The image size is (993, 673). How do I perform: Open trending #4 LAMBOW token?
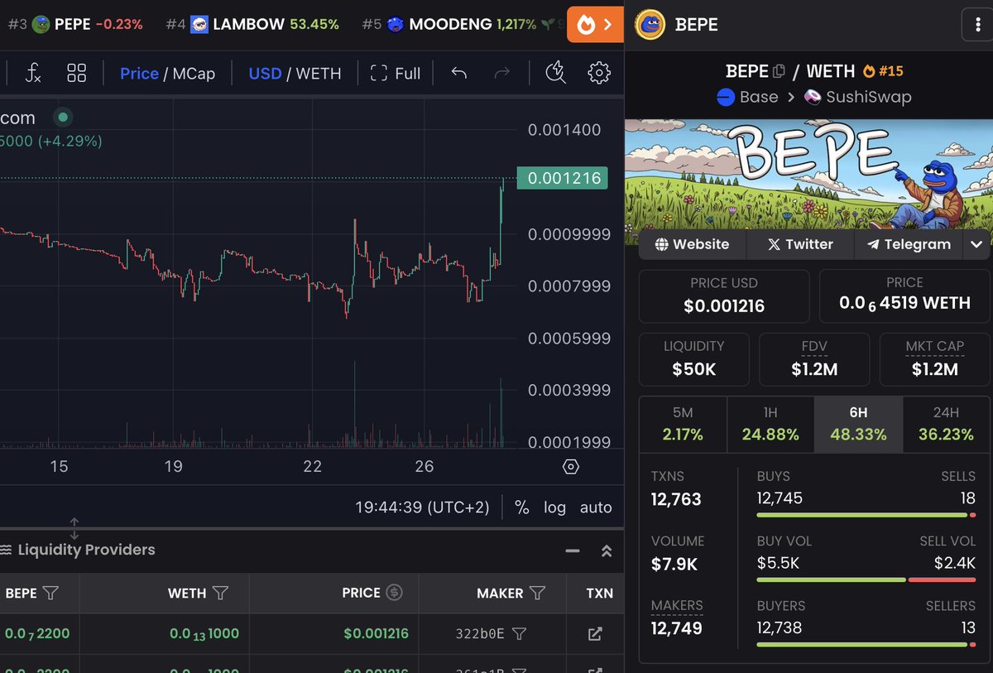[x=252, y=24]
